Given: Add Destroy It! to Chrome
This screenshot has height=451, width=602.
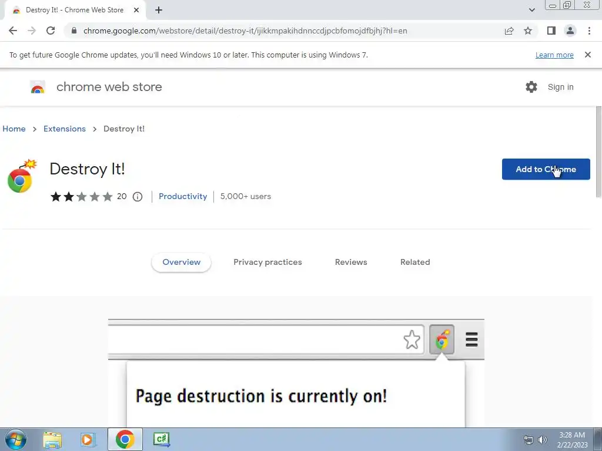Looking at the screenshot, I should point(546,169).
